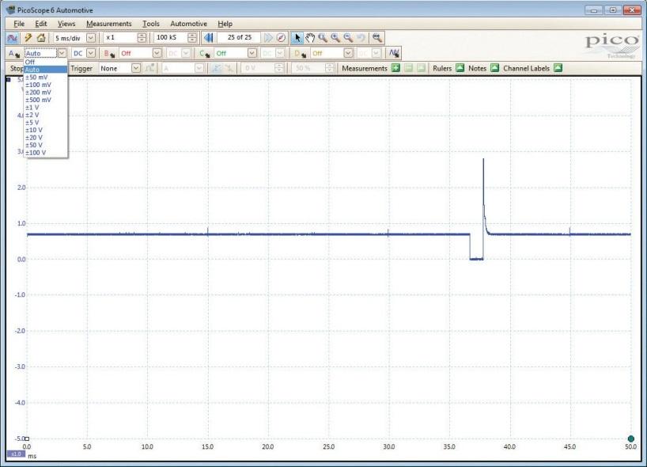The height and width of the screenshot is (467, 647).
Task: Open the Measurements menu
Action: [109, 24]
